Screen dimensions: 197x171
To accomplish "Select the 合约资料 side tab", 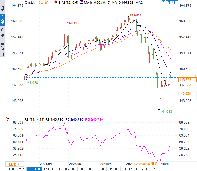I will pyautogui.click(x=2, y=49).
